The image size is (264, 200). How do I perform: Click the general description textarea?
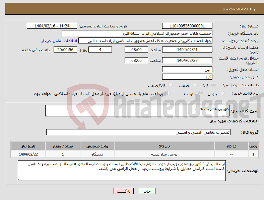pos(137,111)
